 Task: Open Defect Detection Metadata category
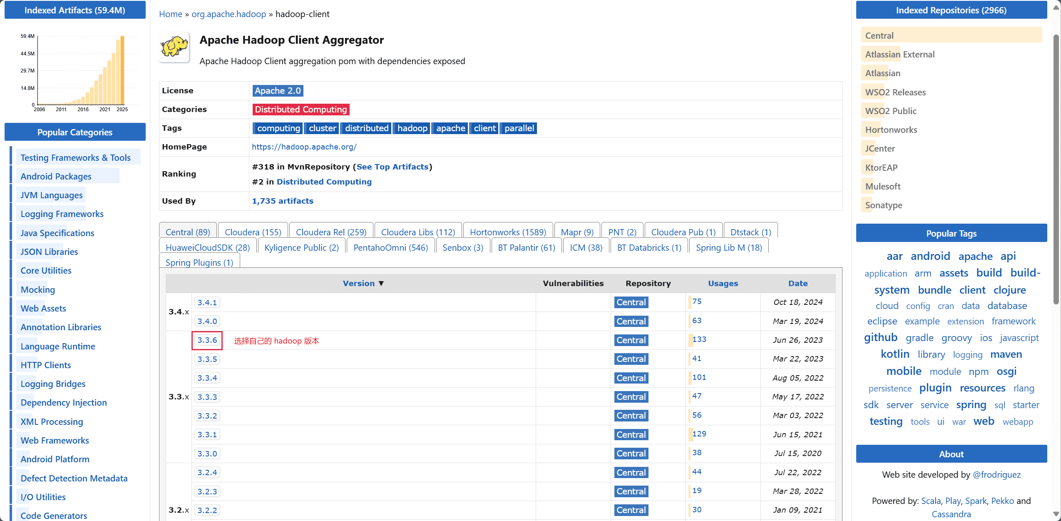coord(74,478)
